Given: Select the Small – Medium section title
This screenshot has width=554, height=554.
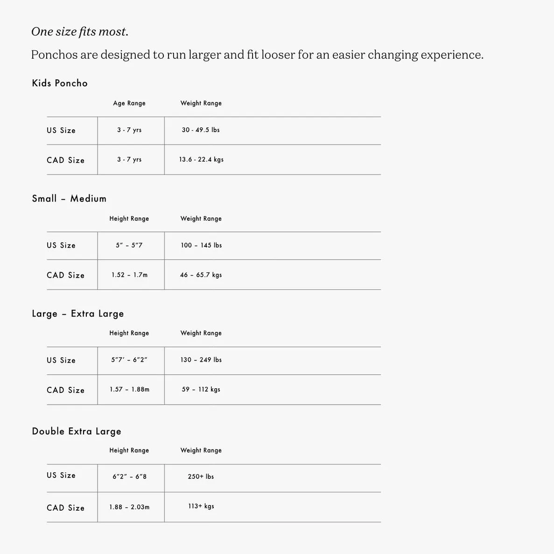Looking at the screenshot, I should pyautogui.click(x=69, y=198).
